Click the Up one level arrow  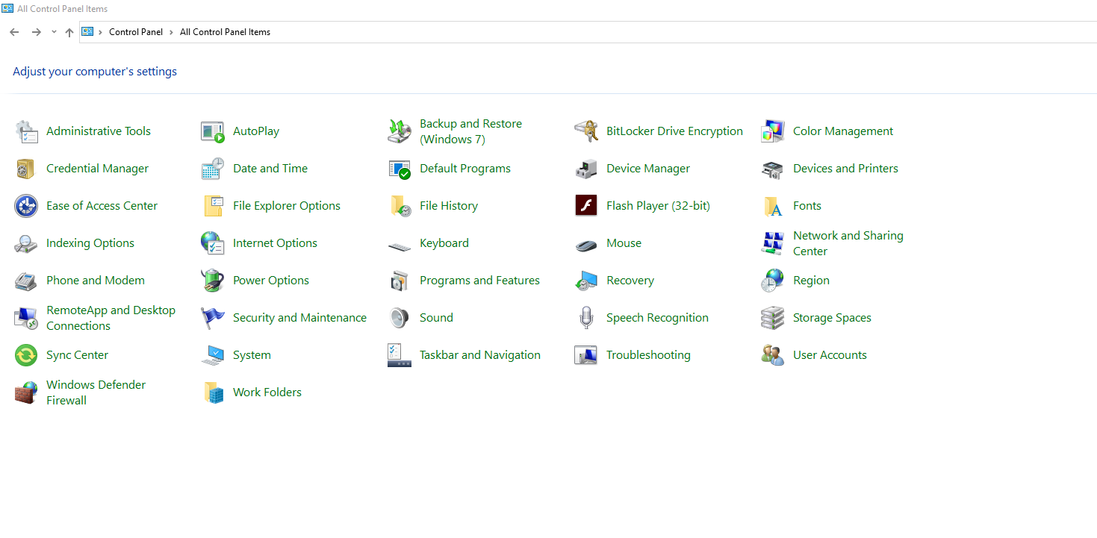tap(69, 32)
